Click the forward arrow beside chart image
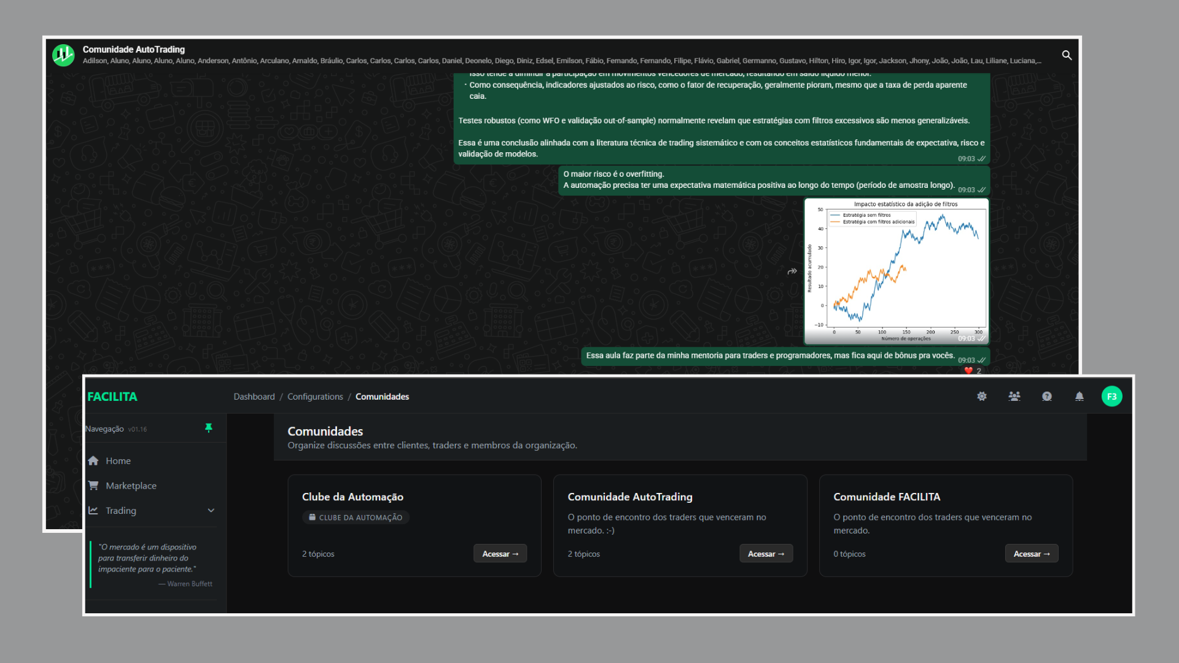 (x=792, y=271)
